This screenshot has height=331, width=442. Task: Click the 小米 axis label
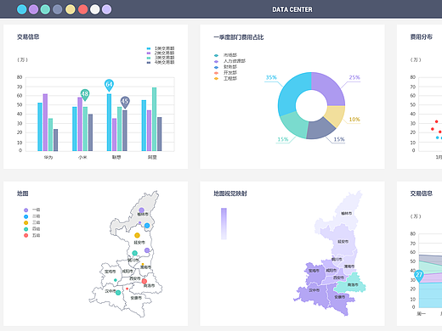pos(82,157)
